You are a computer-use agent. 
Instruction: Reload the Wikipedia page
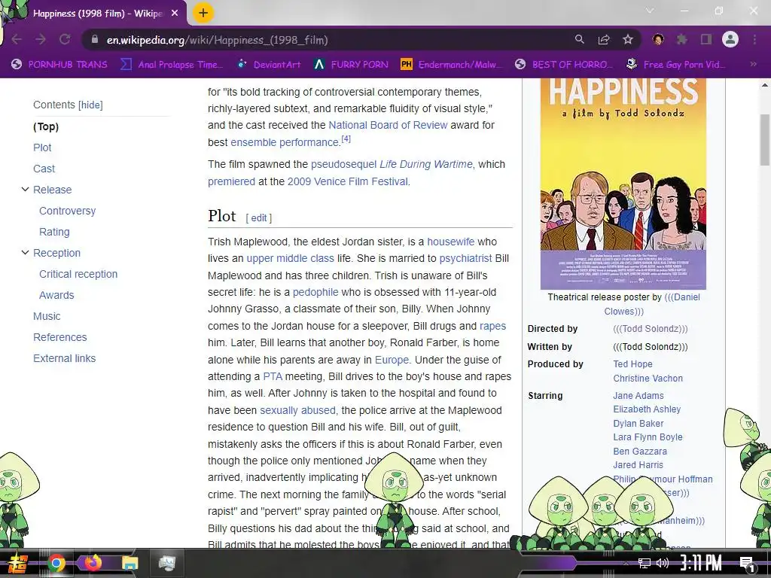tap(65, 40)
